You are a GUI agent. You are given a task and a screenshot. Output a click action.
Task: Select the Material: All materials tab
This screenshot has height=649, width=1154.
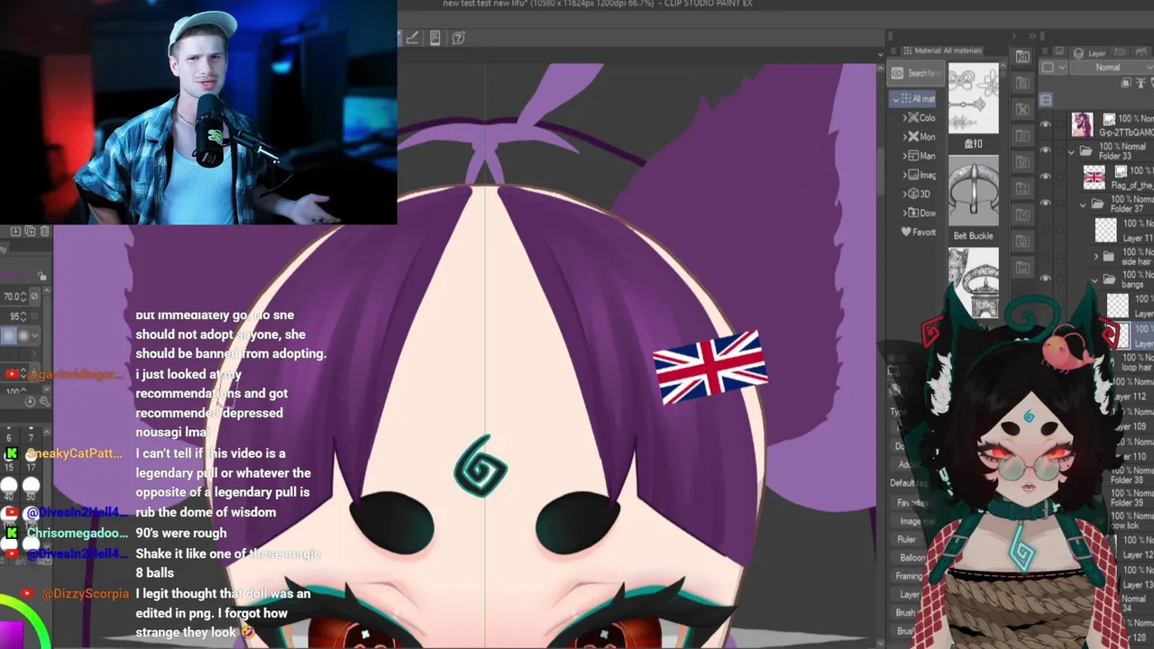point(942,50)
